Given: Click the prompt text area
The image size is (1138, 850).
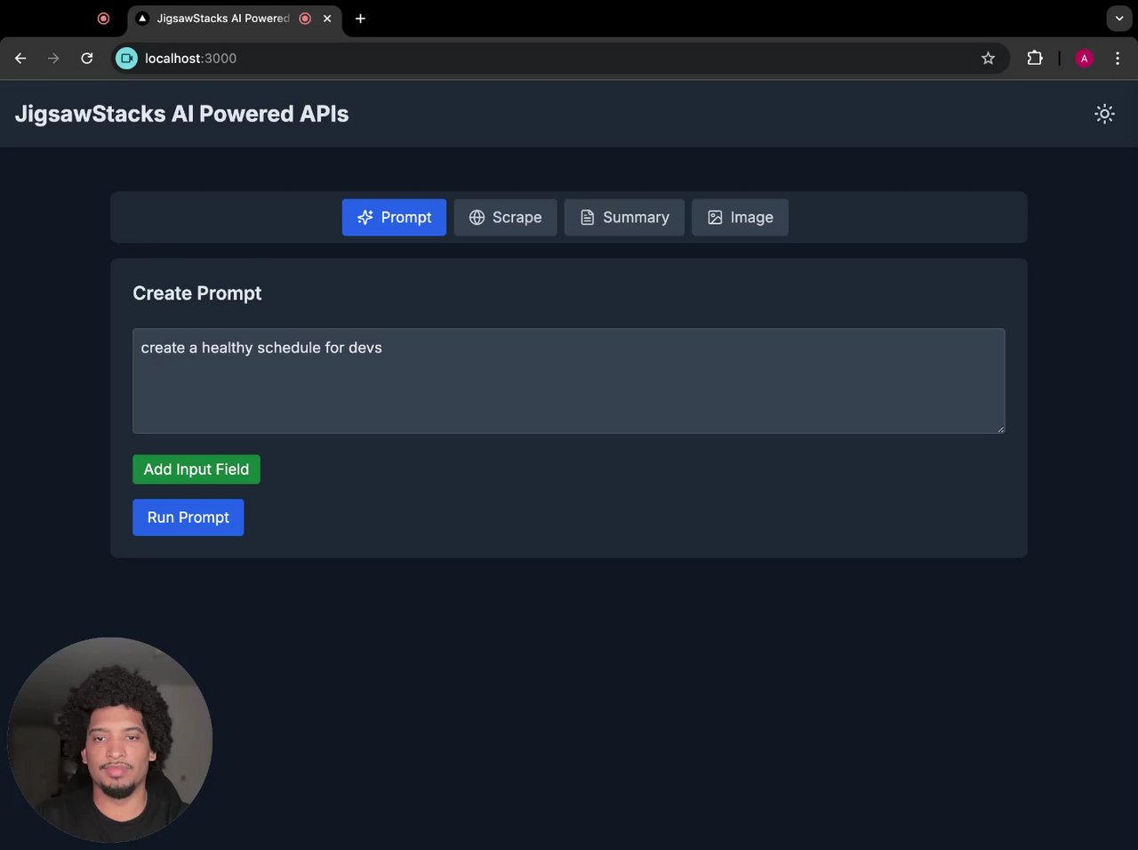Looking at the screenshot, I should 569,381.
